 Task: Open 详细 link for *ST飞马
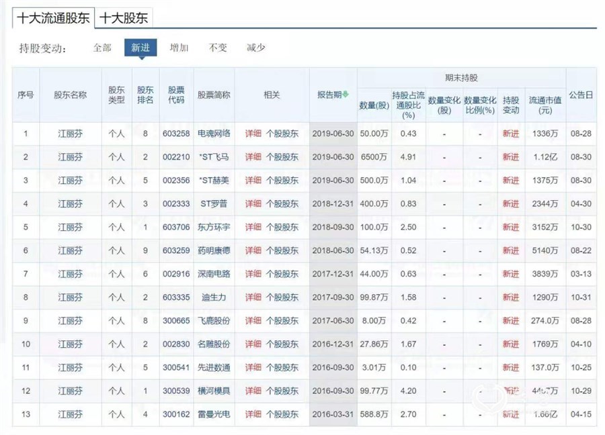(x=253, y=157)
